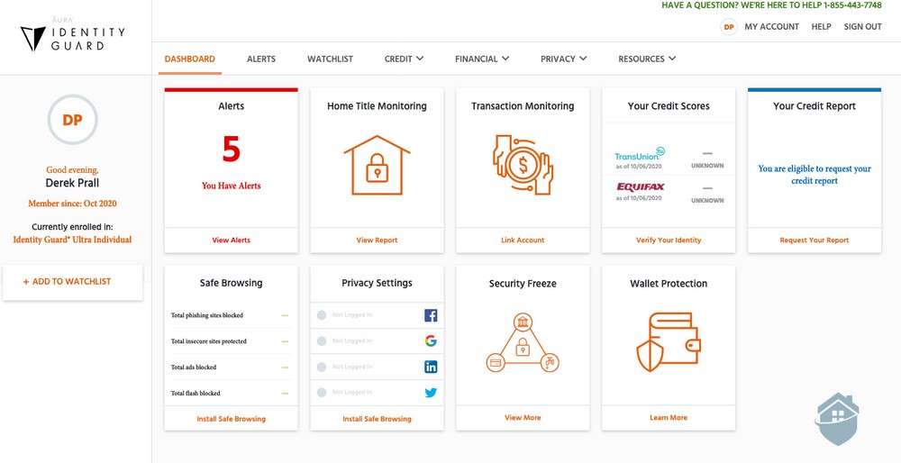Expand the Credit dropdown menu
The width and height of the screenshot is (901, 463).
[x=404, y=59]
